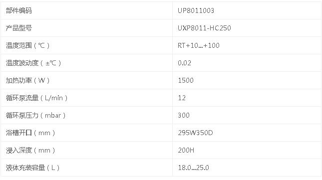Click the 循环泵流量（L/min）label

[36, 98]
